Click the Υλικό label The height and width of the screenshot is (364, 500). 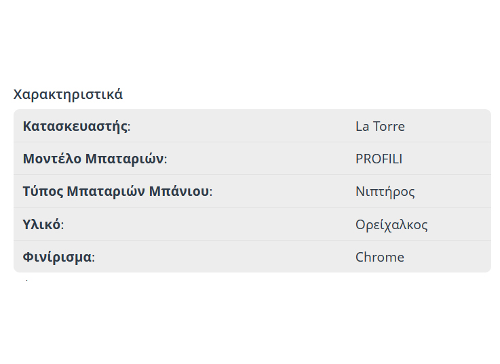click(x=42, y=224)
